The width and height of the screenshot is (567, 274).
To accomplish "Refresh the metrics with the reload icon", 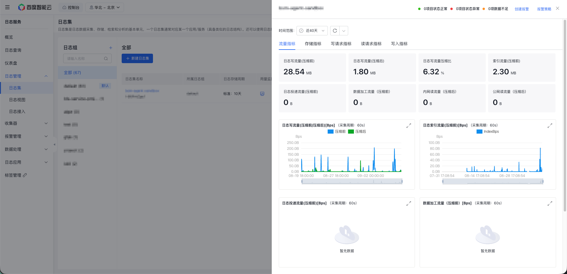I will (x=335, y=31).
